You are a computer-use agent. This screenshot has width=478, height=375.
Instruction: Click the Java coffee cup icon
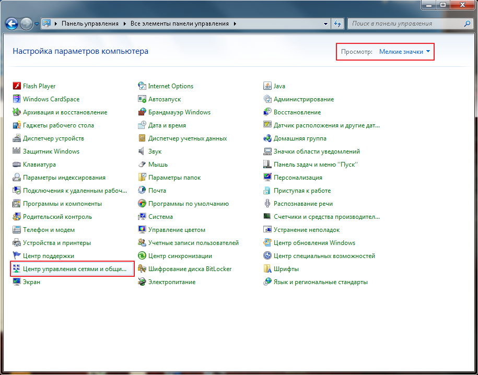pyautogui.click(x=267, y=86)
